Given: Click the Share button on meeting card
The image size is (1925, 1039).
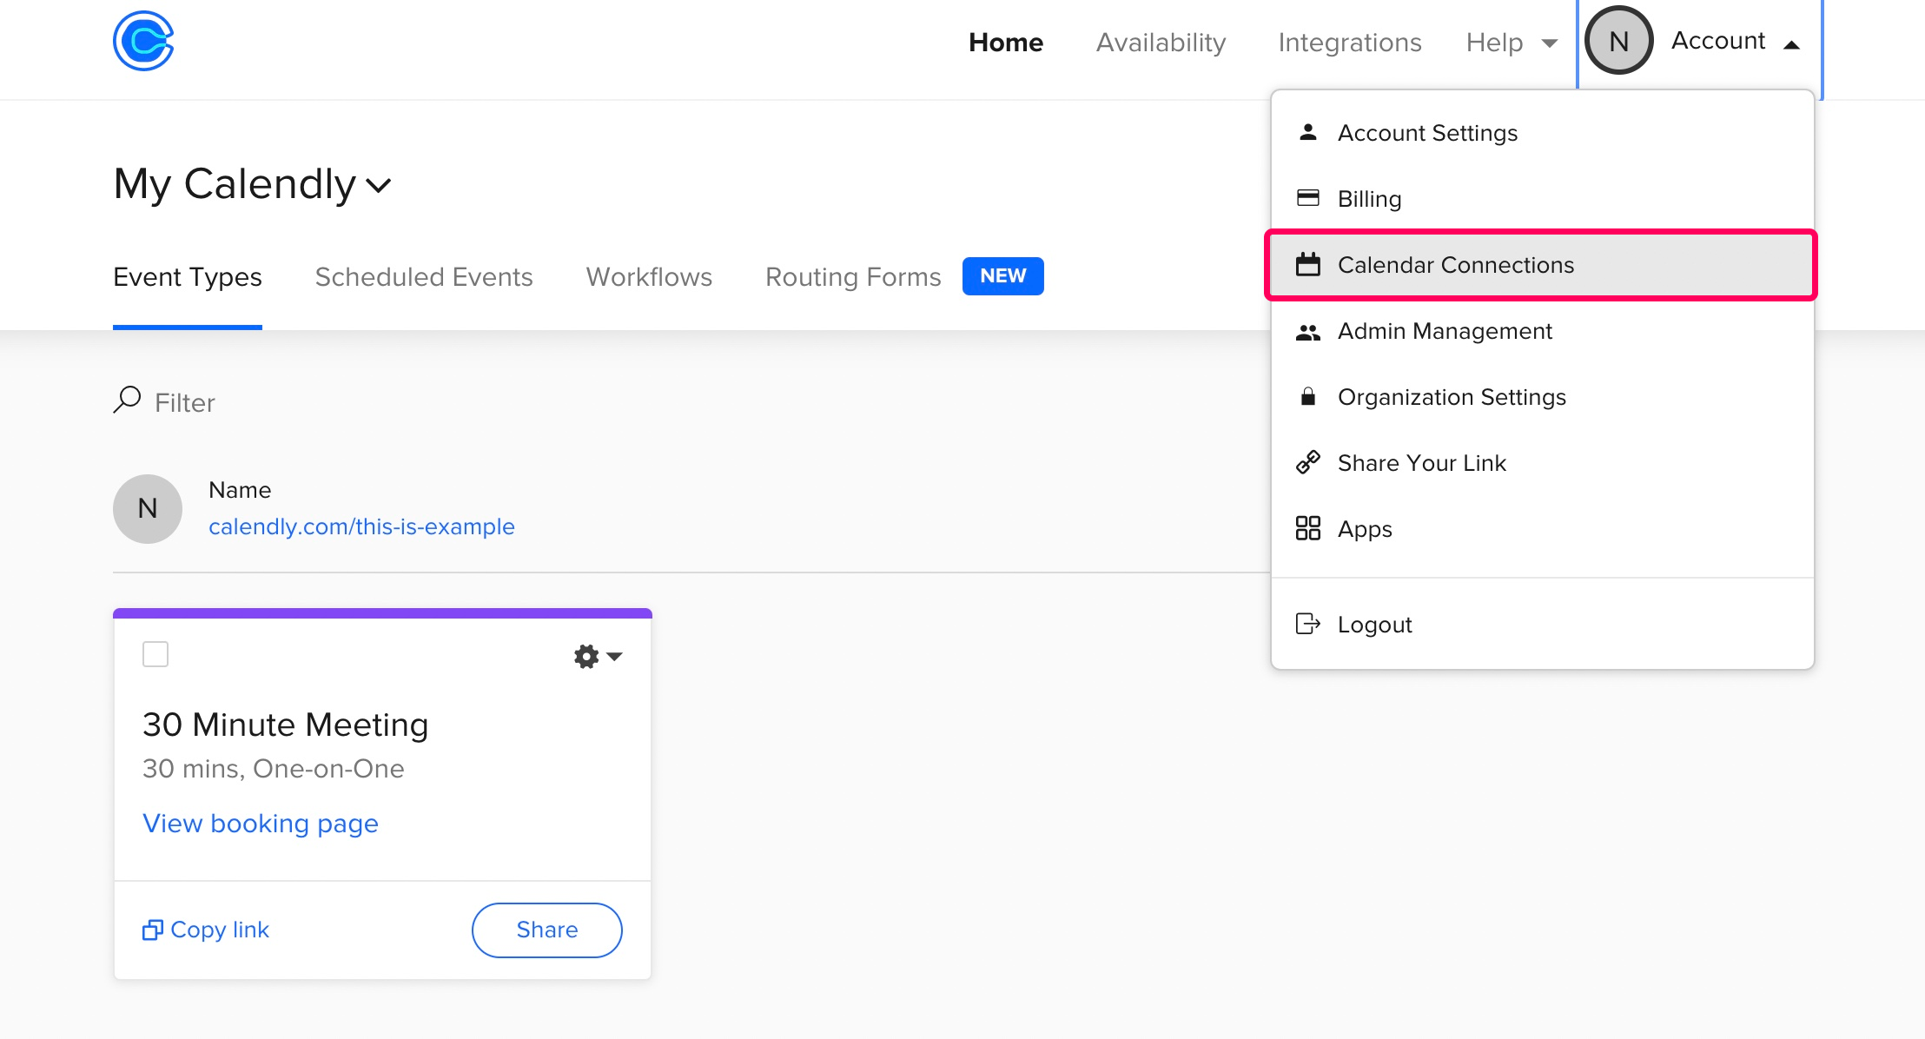Looking at the screenshot, I should 547,930.
